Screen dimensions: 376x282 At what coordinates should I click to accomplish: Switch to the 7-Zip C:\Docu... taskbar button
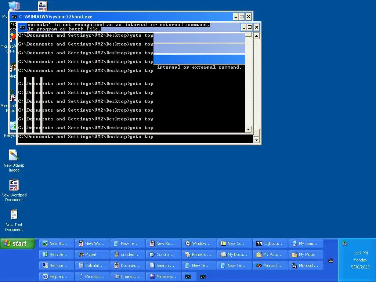click(x=270, y=243)
